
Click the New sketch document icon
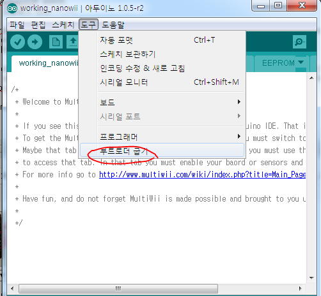coord(56,42)
